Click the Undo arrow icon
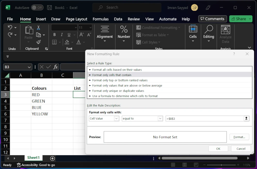 pyautogui.click(x=10, y=27)
